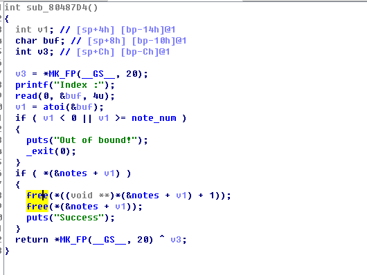
Task: Select v3 in the return statement
Action: (176, 240)
